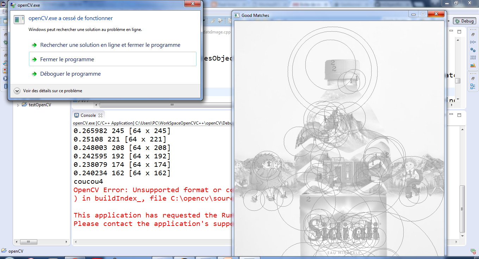
Task: Restore the lower right trim stack
Action: (x=473, y=79)
